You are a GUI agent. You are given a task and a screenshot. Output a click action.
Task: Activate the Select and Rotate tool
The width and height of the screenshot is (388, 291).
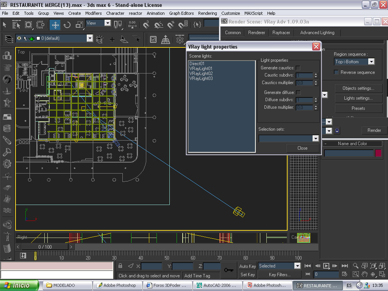coord(67,25)
